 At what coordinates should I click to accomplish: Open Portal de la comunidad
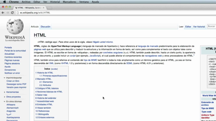pyautogui.click(x=15, y=51)
